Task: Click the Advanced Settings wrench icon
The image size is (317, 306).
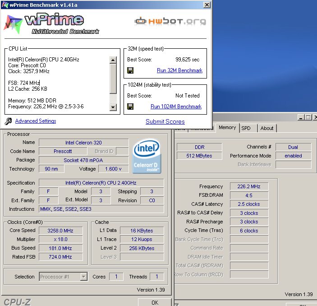Action: tap(8, 121)
